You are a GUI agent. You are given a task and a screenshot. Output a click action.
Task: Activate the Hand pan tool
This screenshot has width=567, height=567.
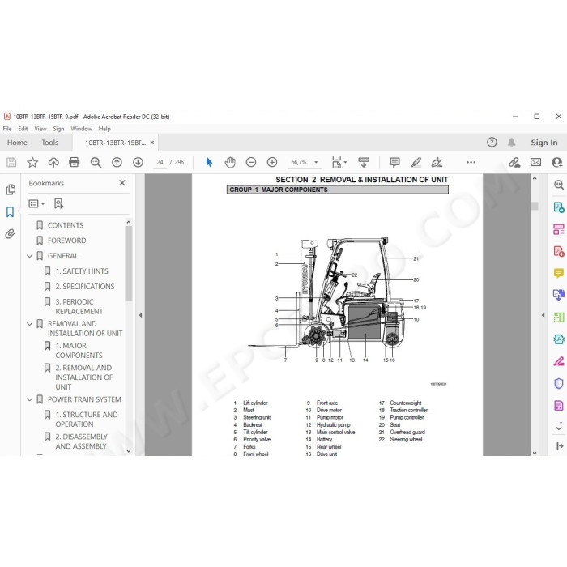coord(230,162)
